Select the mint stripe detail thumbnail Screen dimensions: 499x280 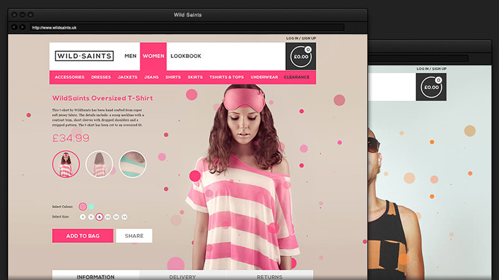(x=132, y=164)
